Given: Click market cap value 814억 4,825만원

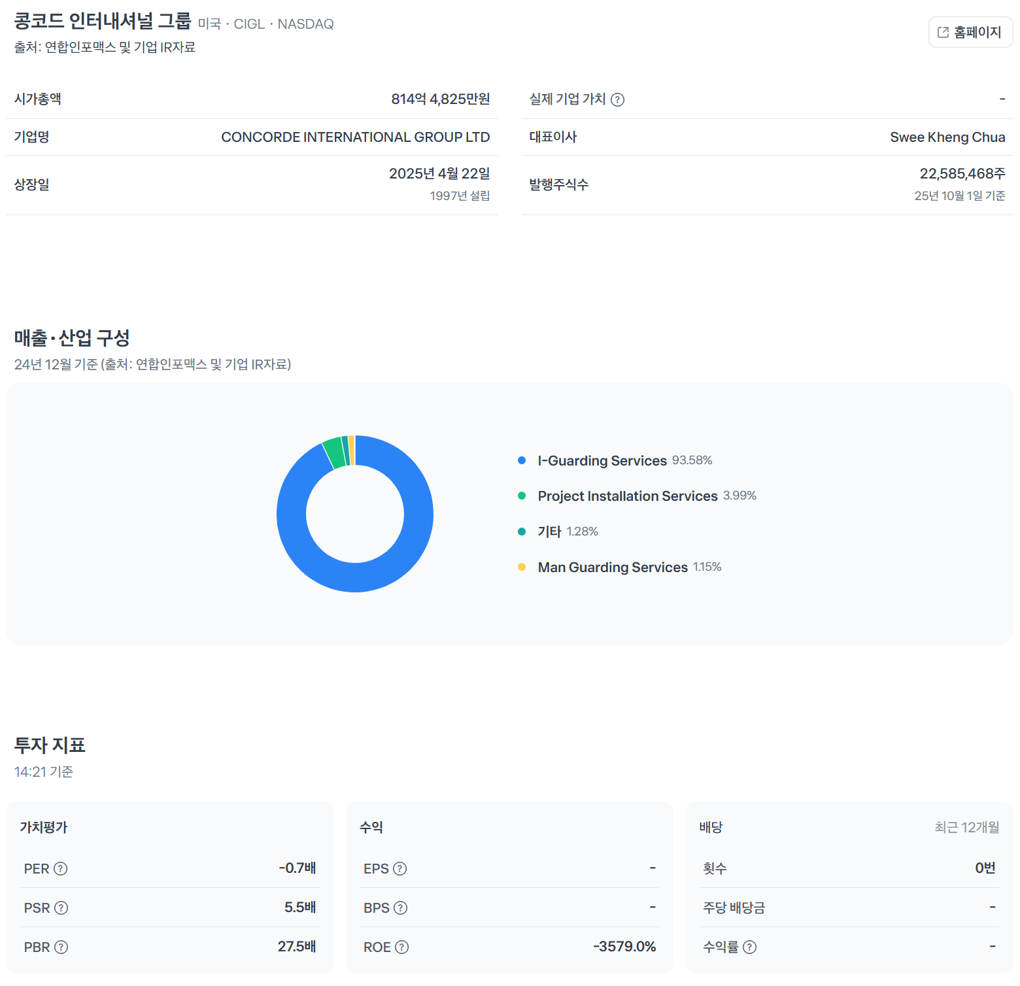Looking at the screenshot, I should (x=441, y=99).
